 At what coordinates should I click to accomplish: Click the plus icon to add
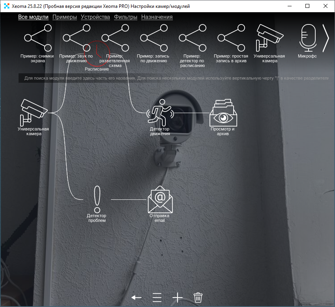point(178,297)
